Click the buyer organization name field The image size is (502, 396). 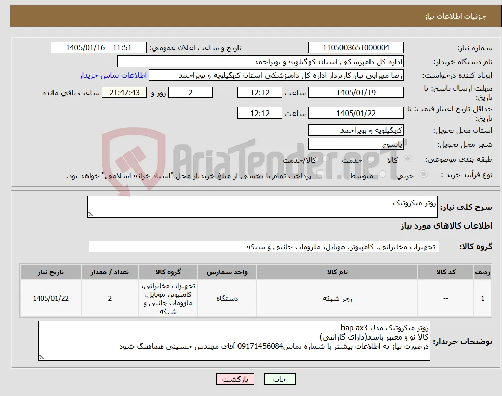260,62
